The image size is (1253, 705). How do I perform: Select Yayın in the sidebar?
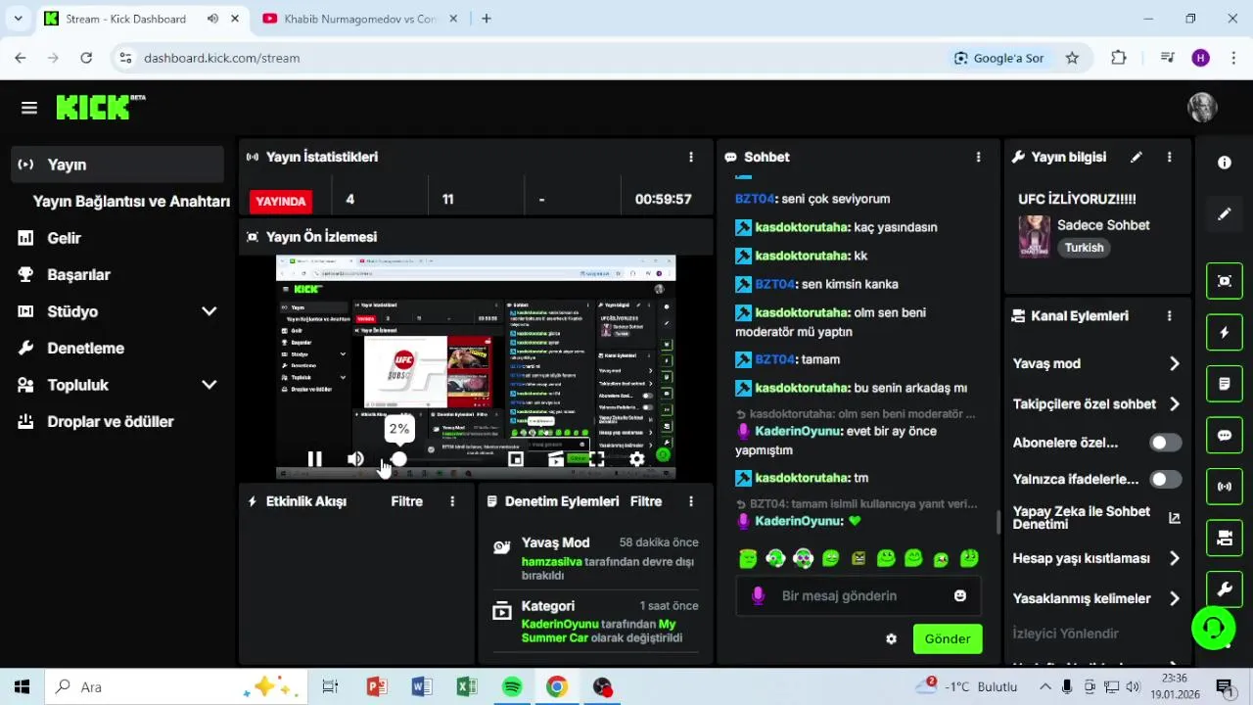(x=118, y=164)
